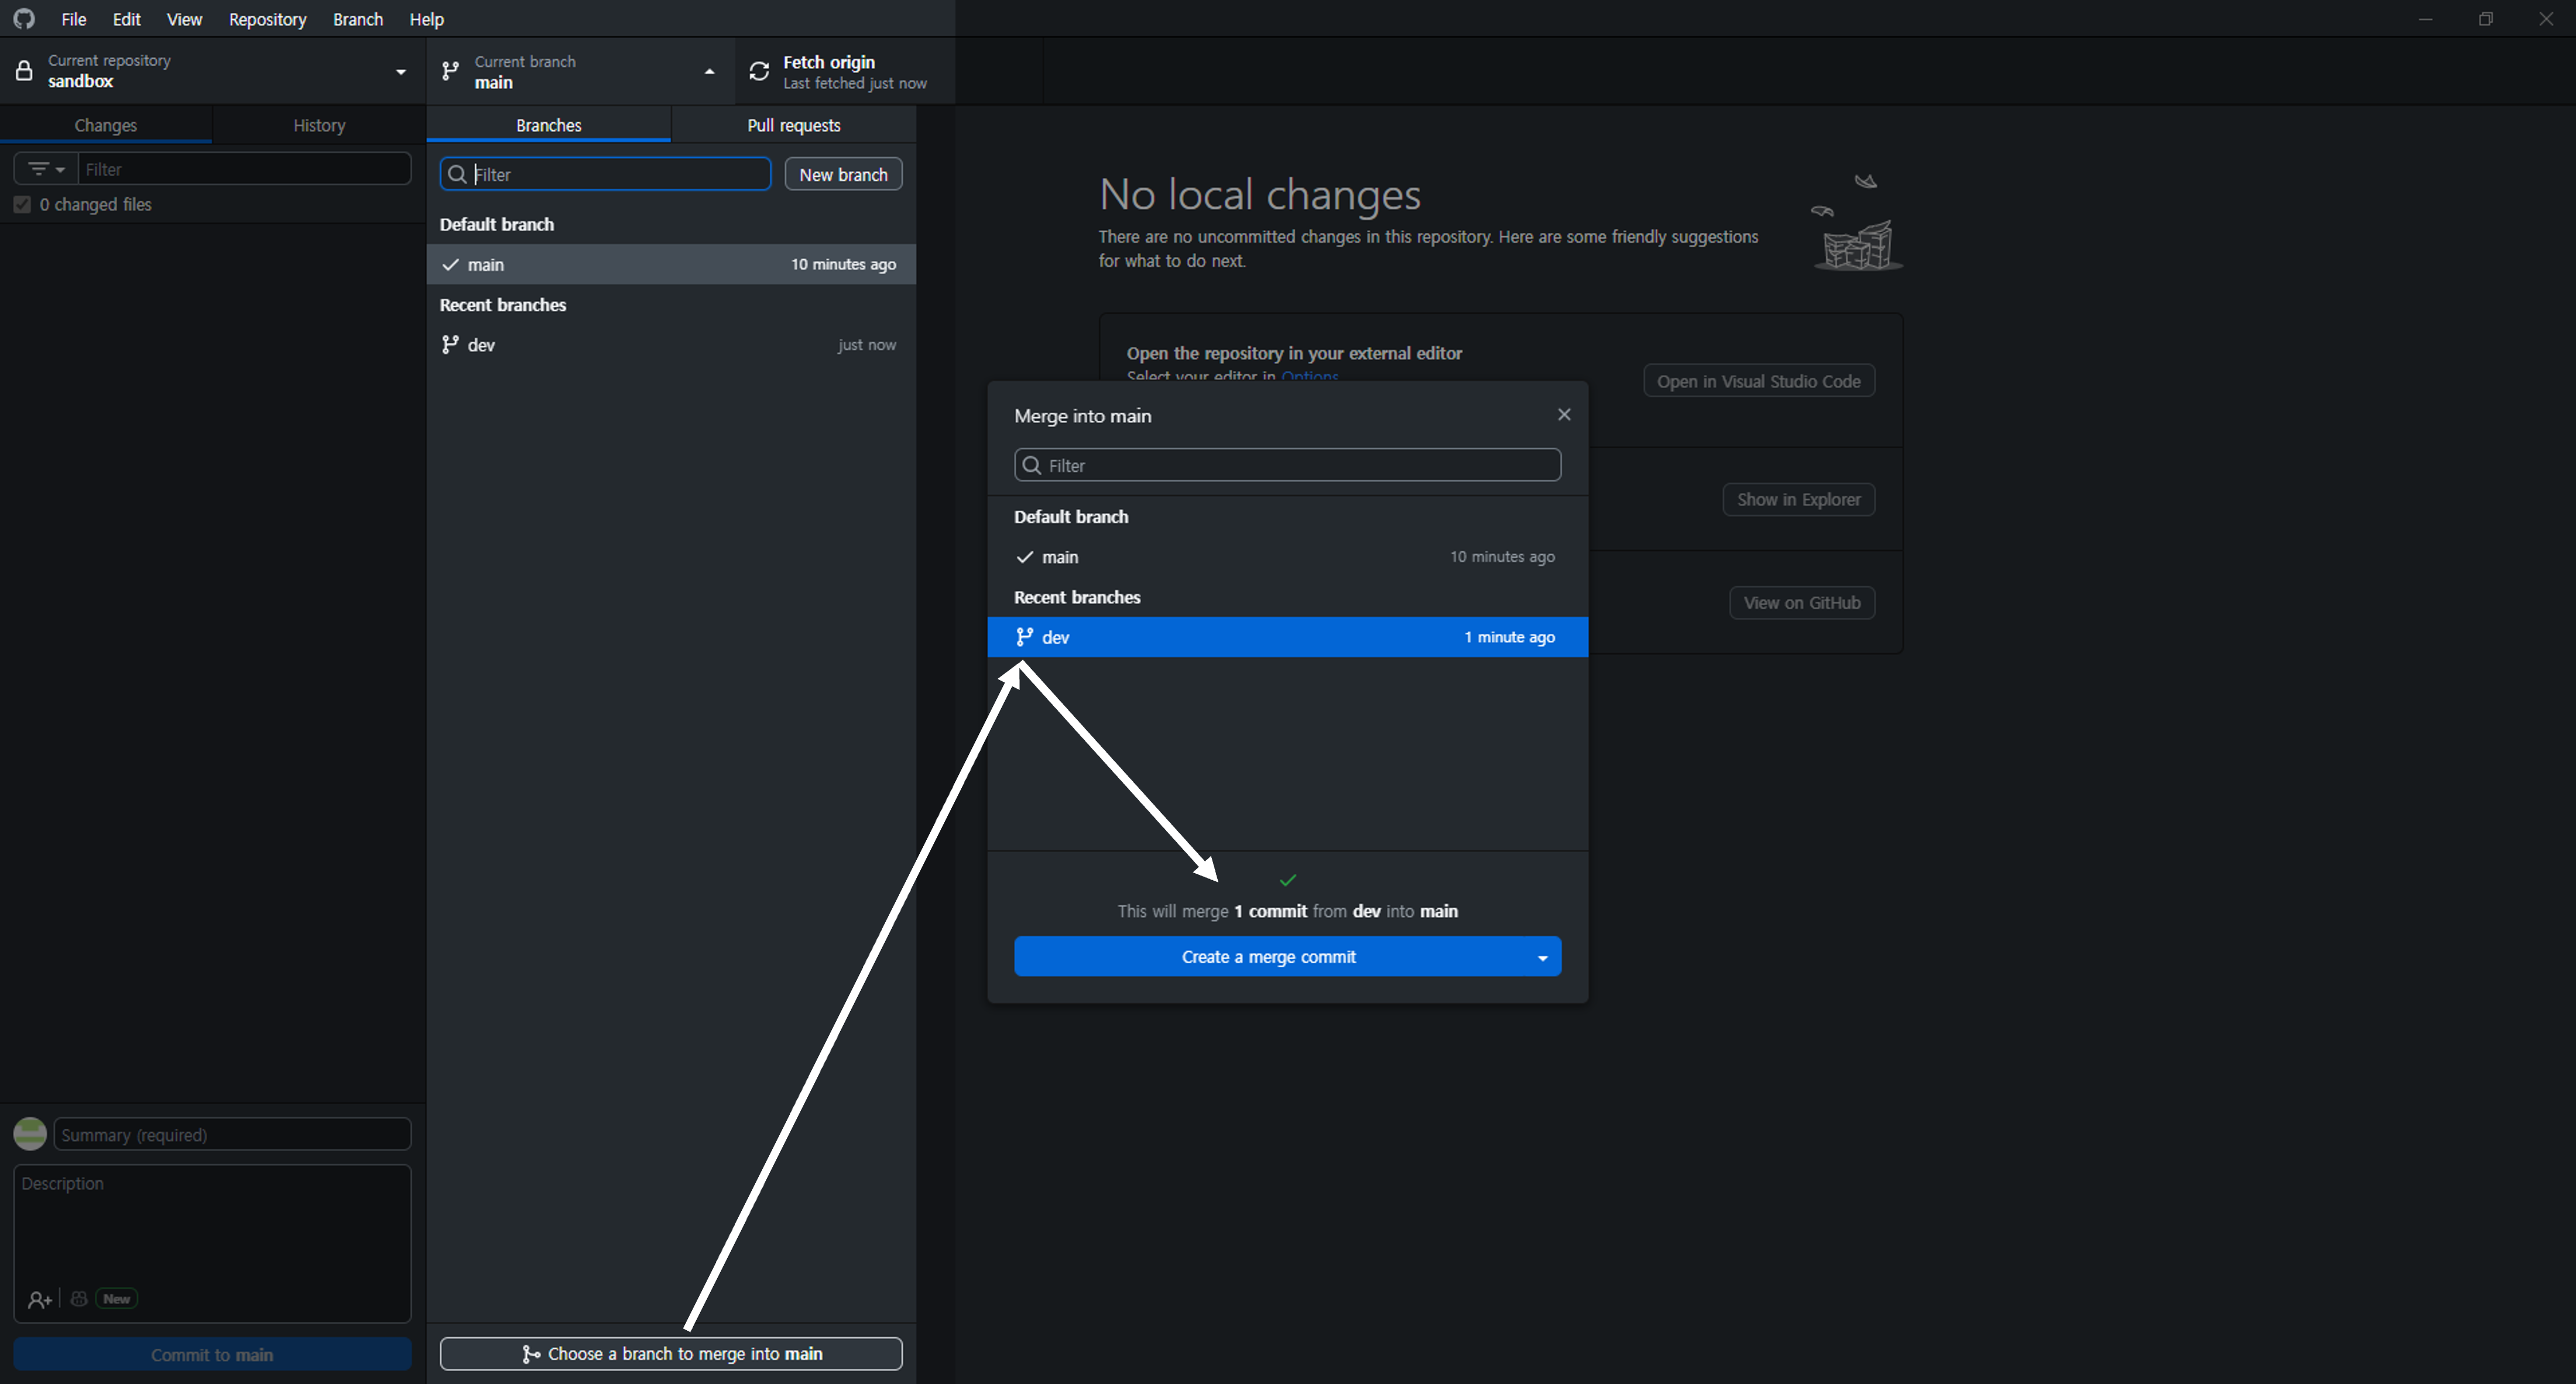Open the changes filter options dropdown
The image size is (2576, 1384).
click(46, 169)
